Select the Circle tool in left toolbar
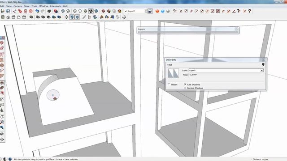This screenshot has width=287, height=161. pos(2,65)
